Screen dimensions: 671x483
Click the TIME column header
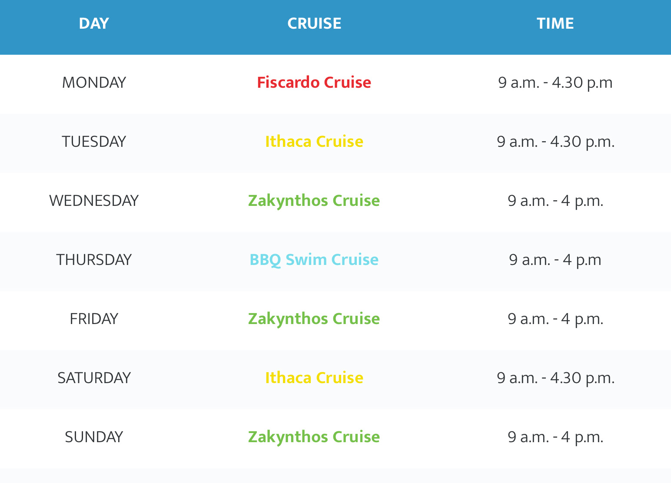click(555, 23)
